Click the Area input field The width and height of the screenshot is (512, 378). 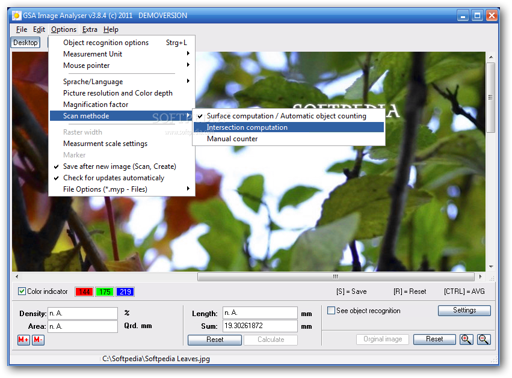(82, 326)
